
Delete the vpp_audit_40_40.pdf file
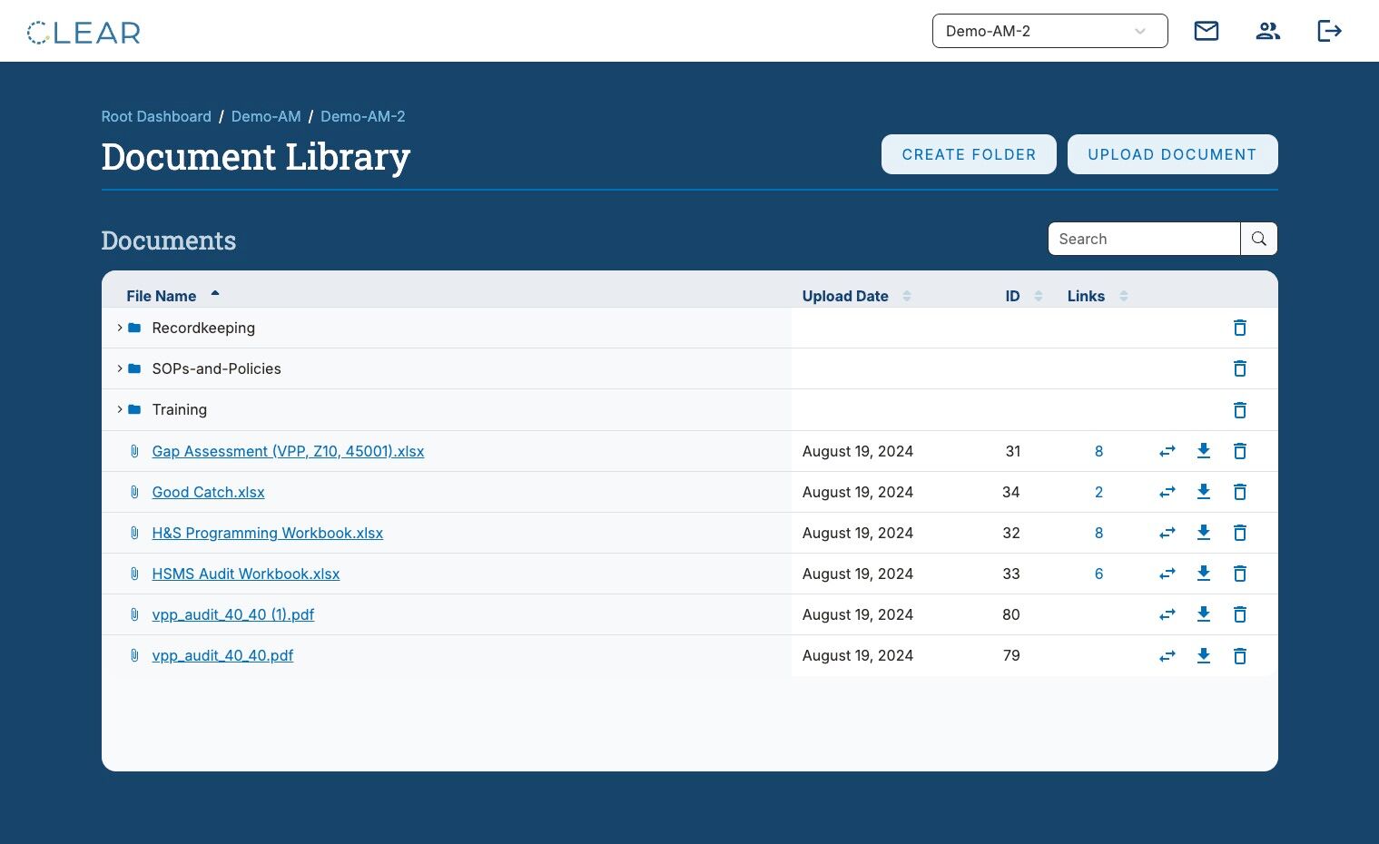1240,655
